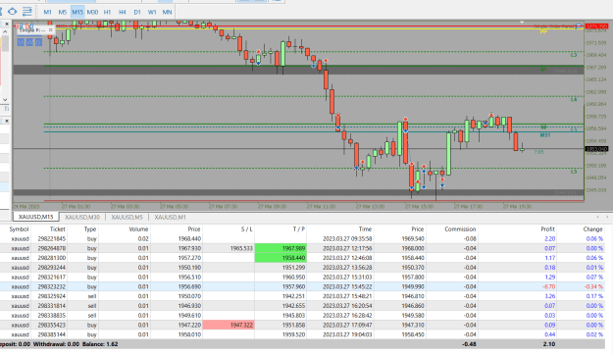
Task: Close the Simple P... mini panel
Action: coord(50,29)
